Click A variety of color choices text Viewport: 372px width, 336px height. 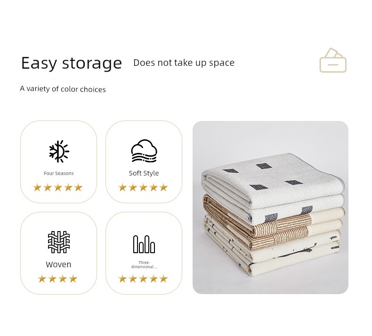[63, 89]
